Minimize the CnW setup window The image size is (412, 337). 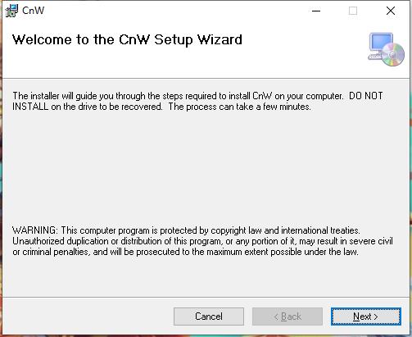[316, 11]
